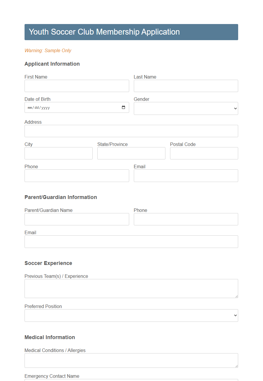The image size is (263, 381).
Task: Click the applicant Email input field
Action: (x=186, y=176)
